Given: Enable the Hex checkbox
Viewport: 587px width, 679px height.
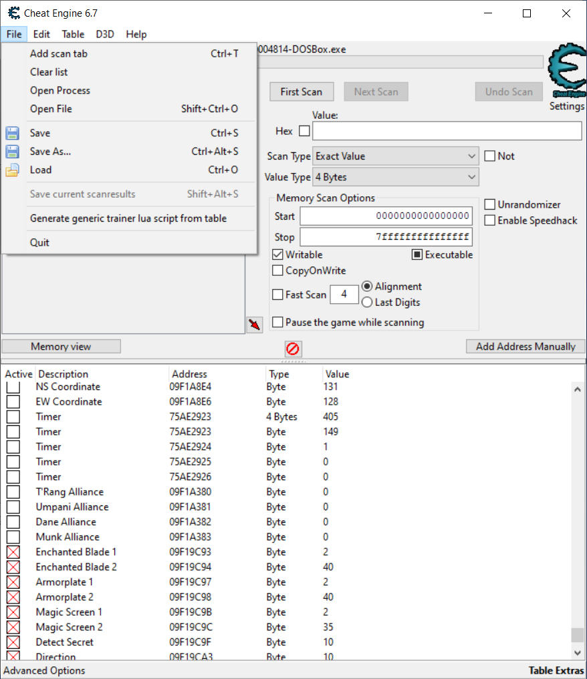Looking at the screenshot, I should tap(304, 132).
